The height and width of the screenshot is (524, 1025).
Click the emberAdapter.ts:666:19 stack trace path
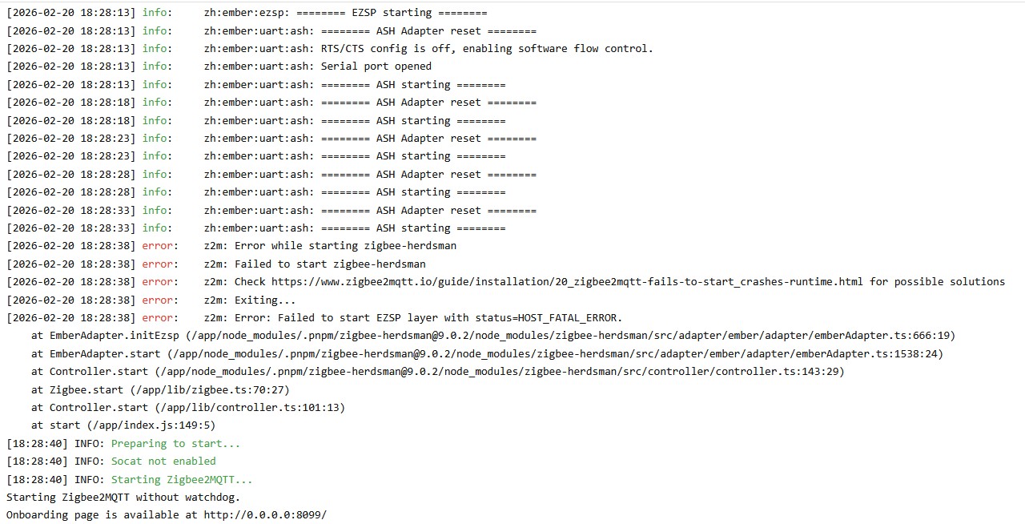click(569, 336)
